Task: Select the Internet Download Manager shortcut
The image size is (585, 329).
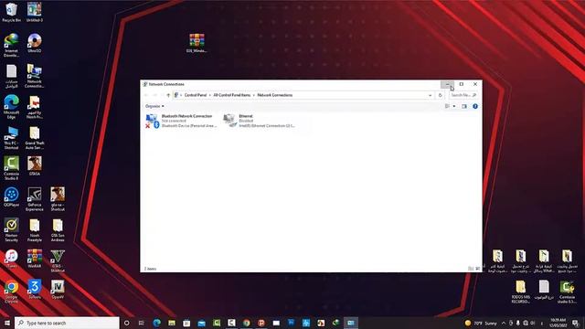Action: (x=11, y=45)
